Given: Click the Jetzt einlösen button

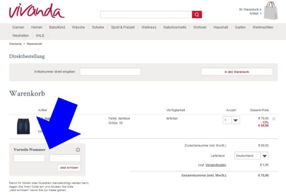Looking at the screenshot, I should point(69,168).
